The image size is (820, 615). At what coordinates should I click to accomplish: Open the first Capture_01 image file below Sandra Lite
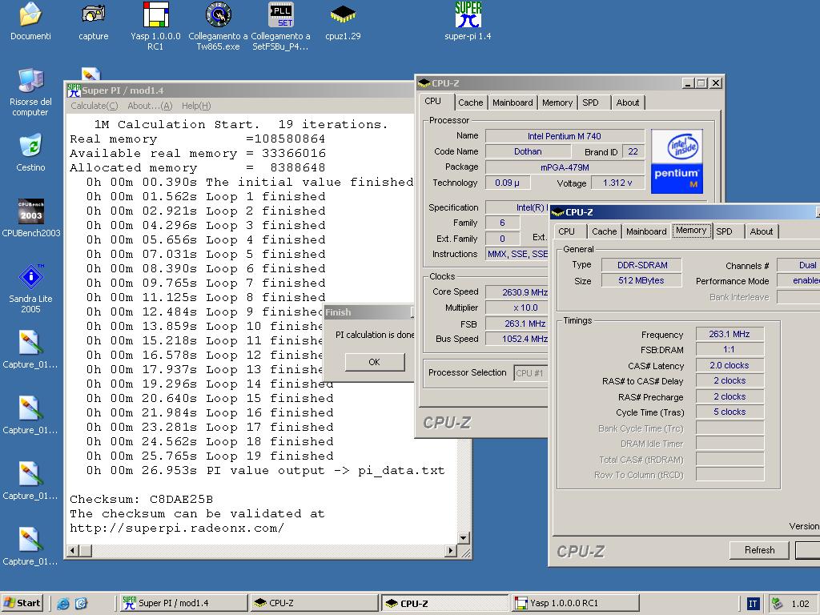[x=30, y=349]
